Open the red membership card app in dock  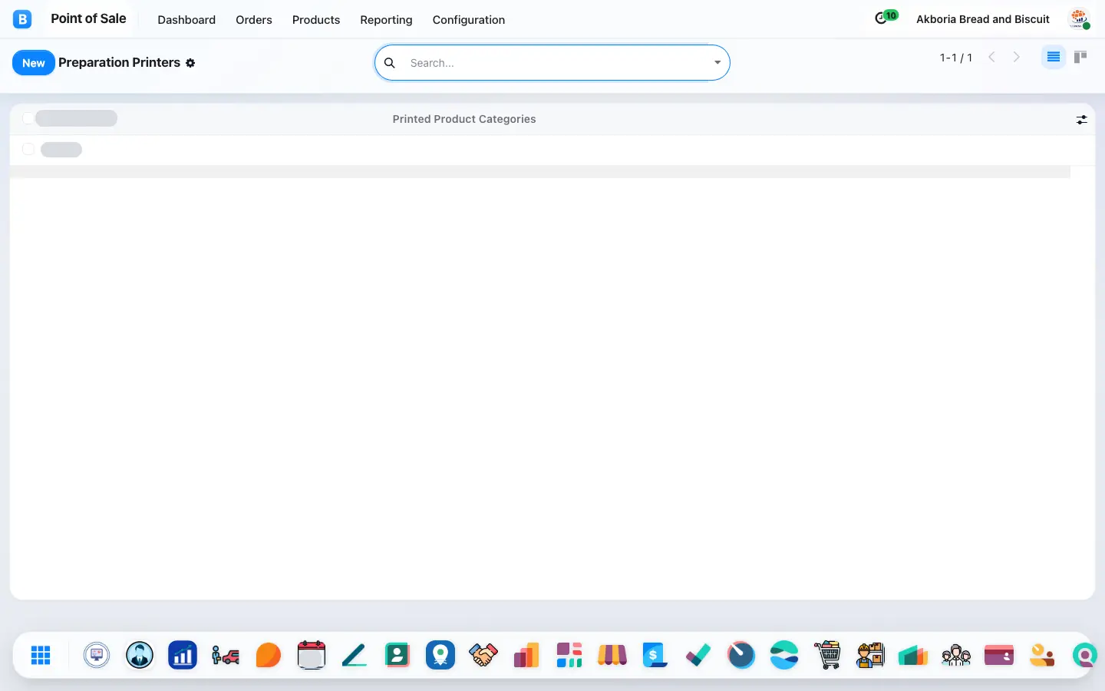pyautogui.click(x=999, y=655)
